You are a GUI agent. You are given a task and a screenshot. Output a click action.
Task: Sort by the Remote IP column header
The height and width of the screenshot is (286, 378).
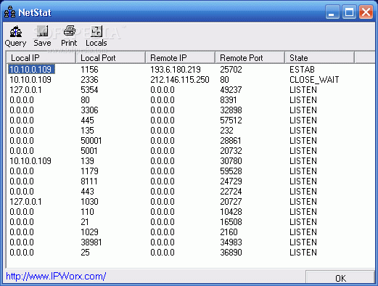pos(180,58)
